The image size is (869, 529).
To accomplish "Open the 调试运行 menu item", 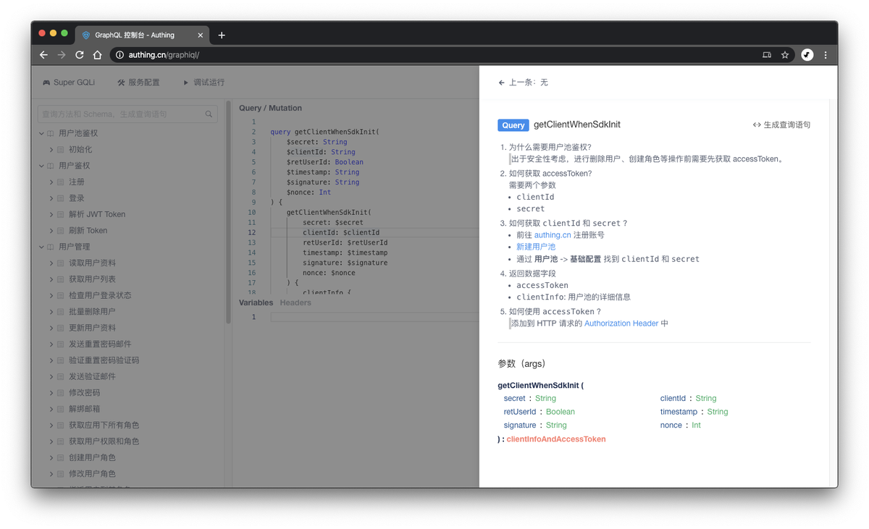I will click(x=203, y=82).
